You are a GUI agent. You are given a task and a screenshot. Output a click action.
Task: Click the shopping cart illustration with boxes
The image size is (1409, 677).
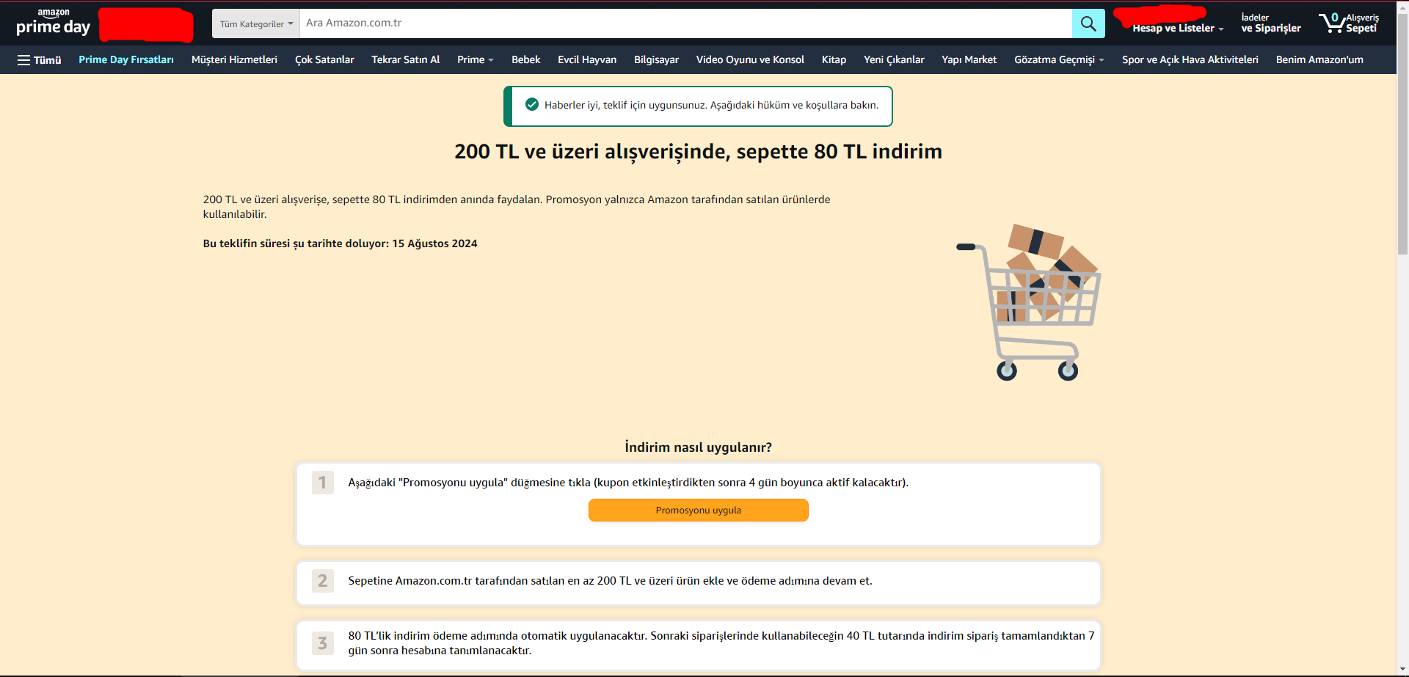pyautogui.click(x=1028, y=301)
